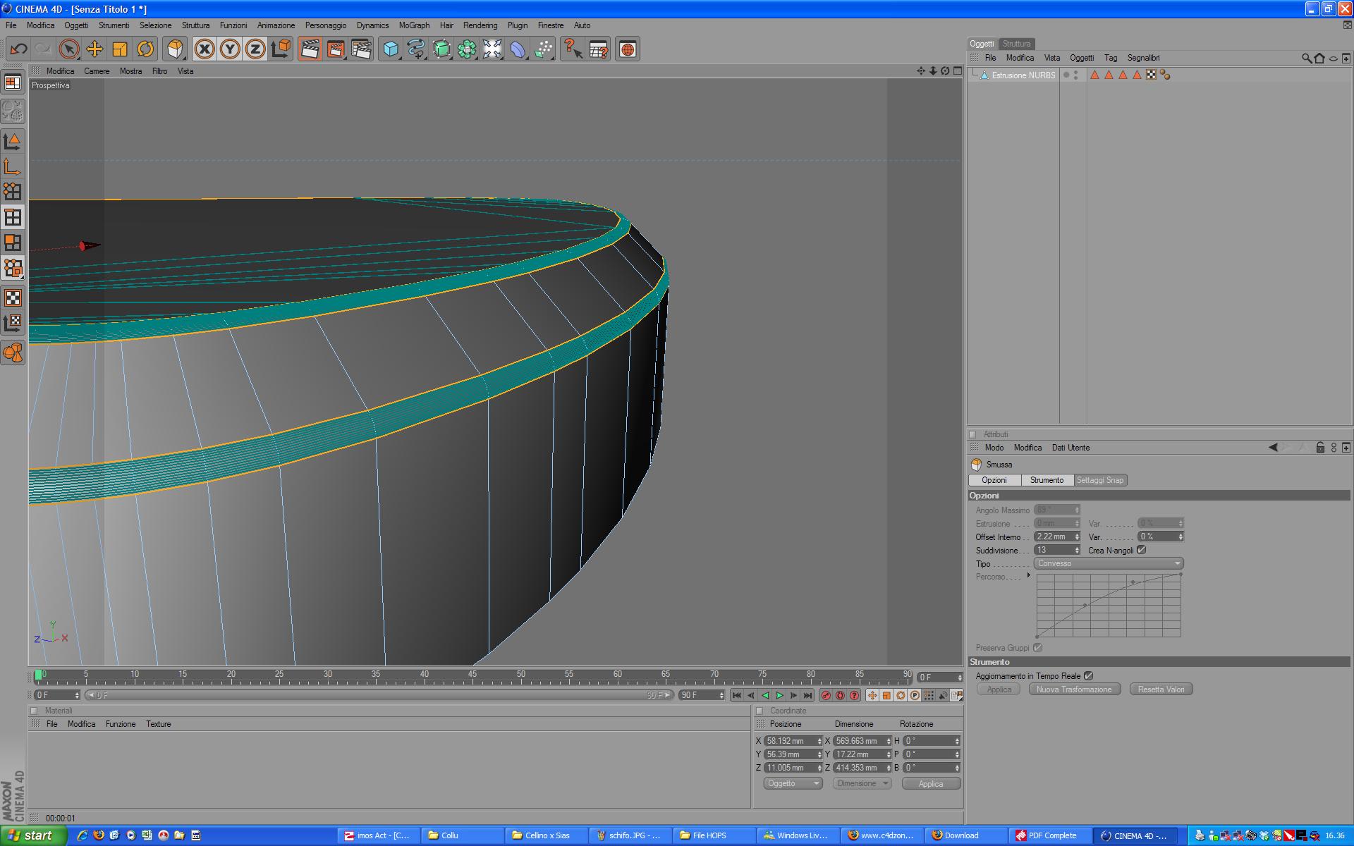Open the MoGraph menu
1354x846 pixels.
click(x=413, y=25)
